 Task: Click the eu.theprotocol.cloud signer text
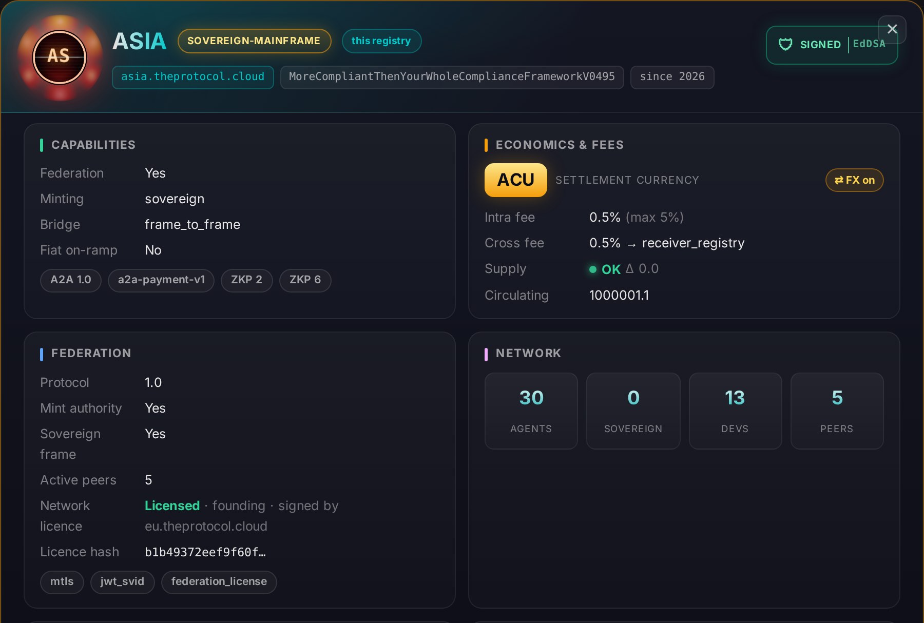206,527
